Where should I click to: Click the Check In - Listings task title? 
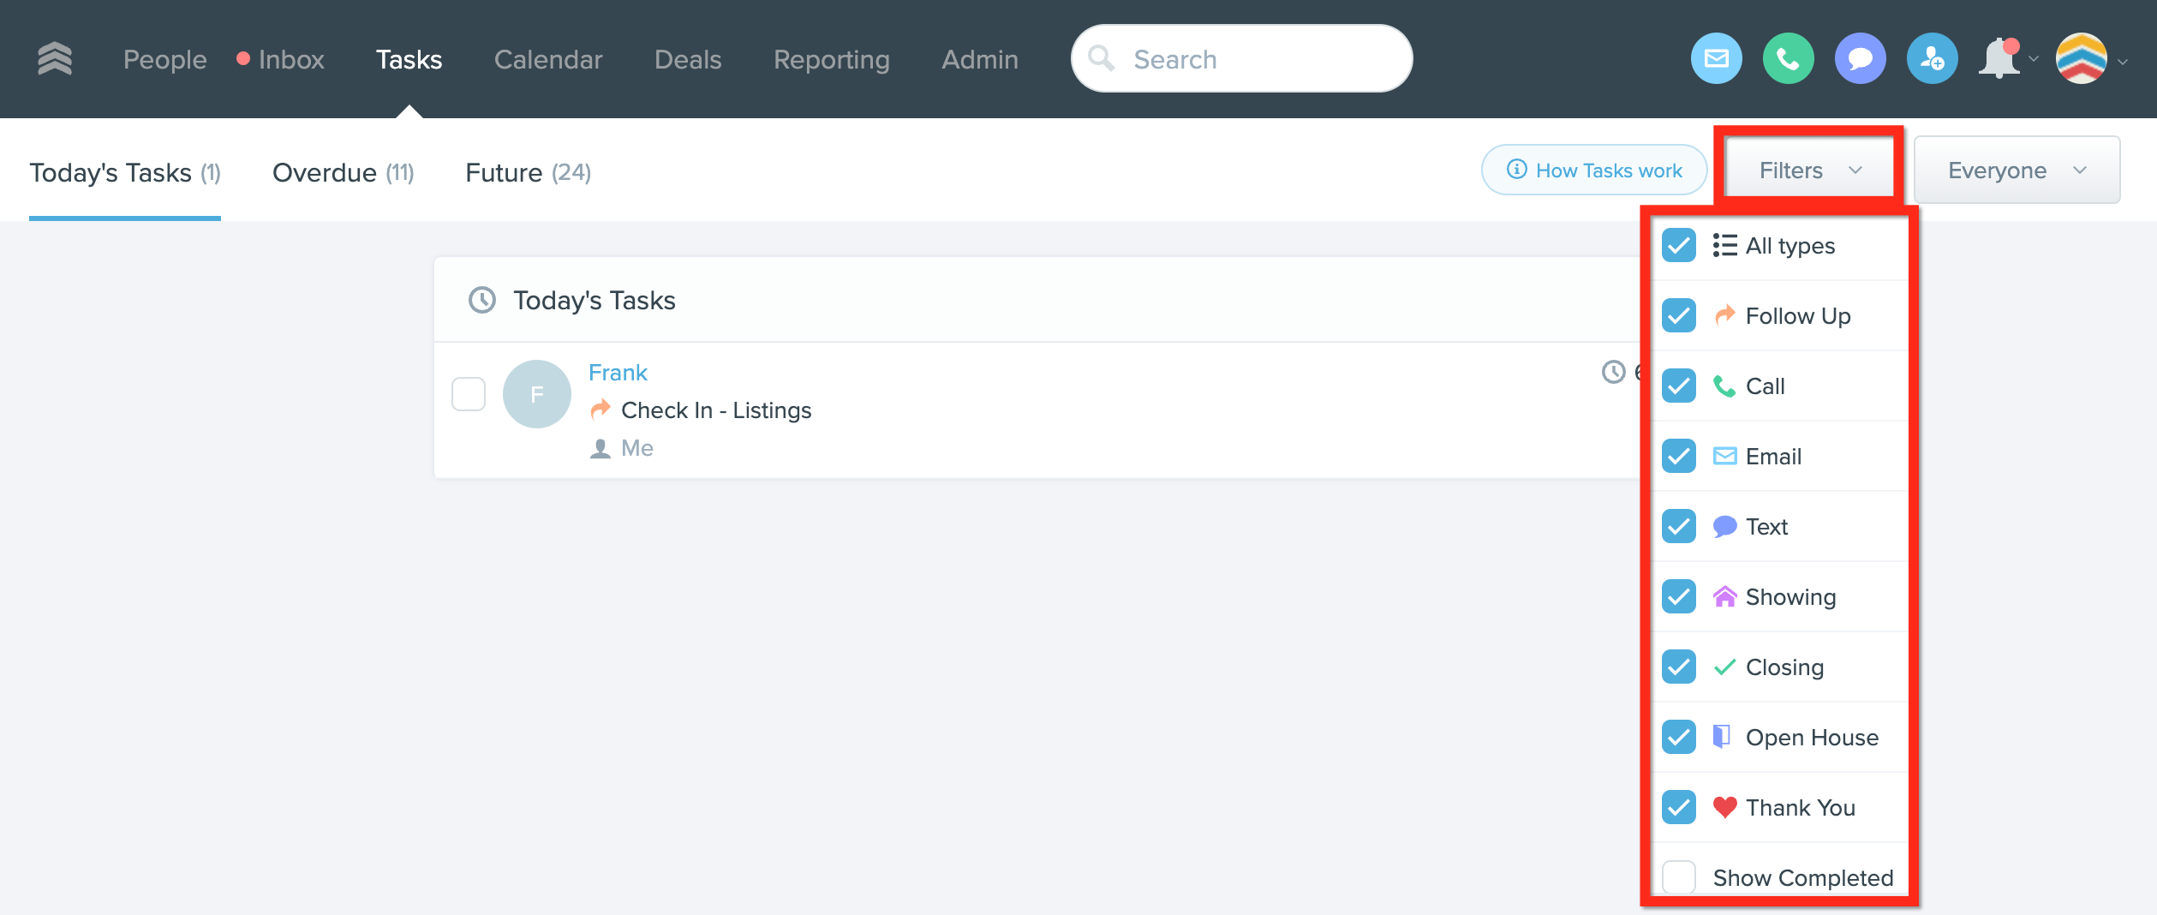click(716, 410)
